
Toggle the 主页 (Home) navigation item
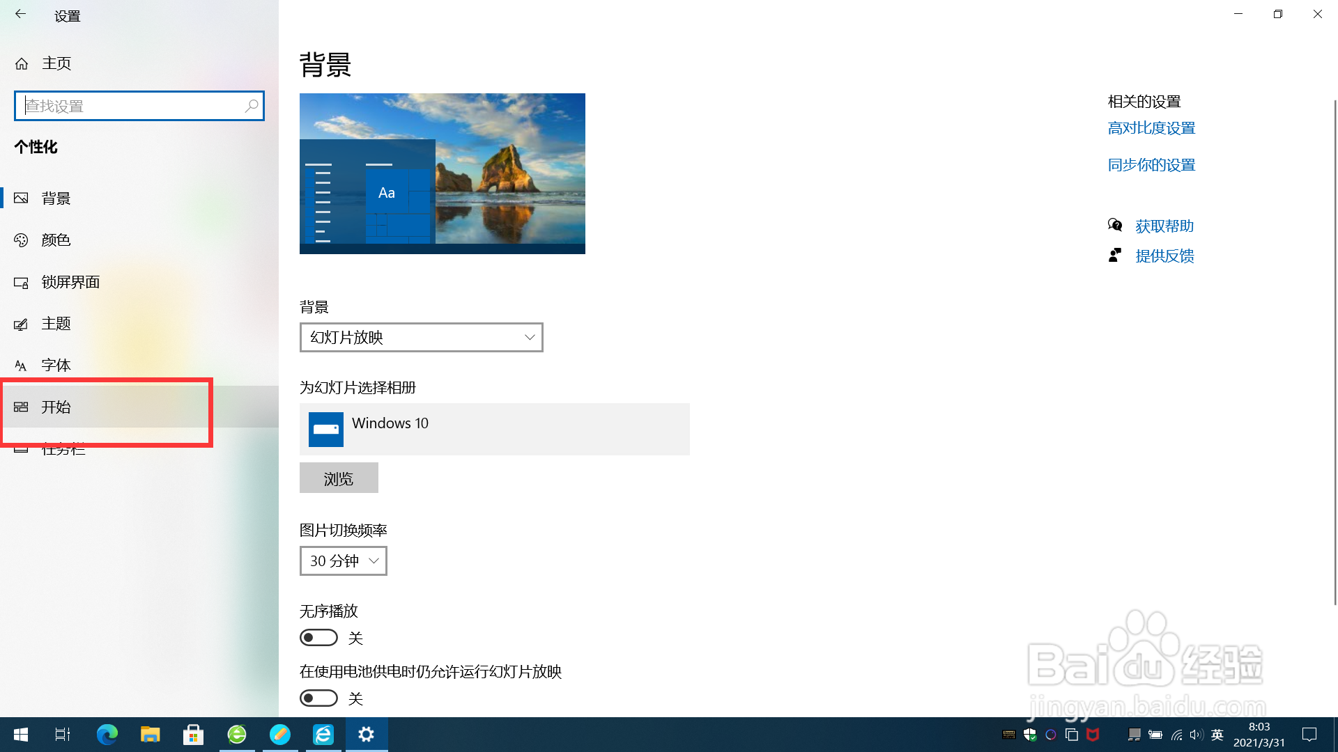[56, 63]
